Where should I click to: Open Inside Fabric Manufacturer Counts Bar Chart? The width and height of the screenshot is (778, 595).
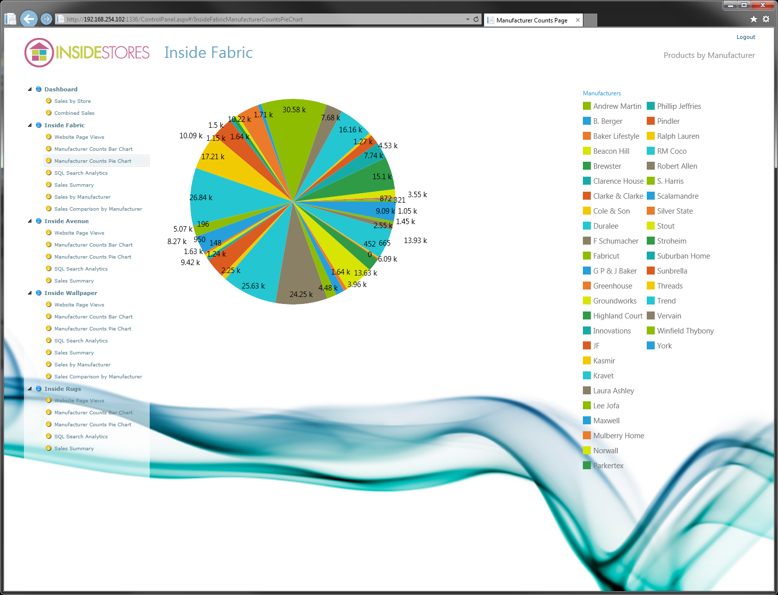click(93, 149)
